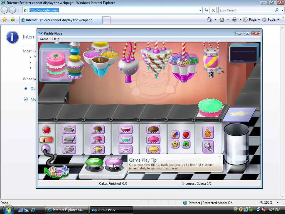
Task: Click the muted volume tray icon
Action: 263,210
